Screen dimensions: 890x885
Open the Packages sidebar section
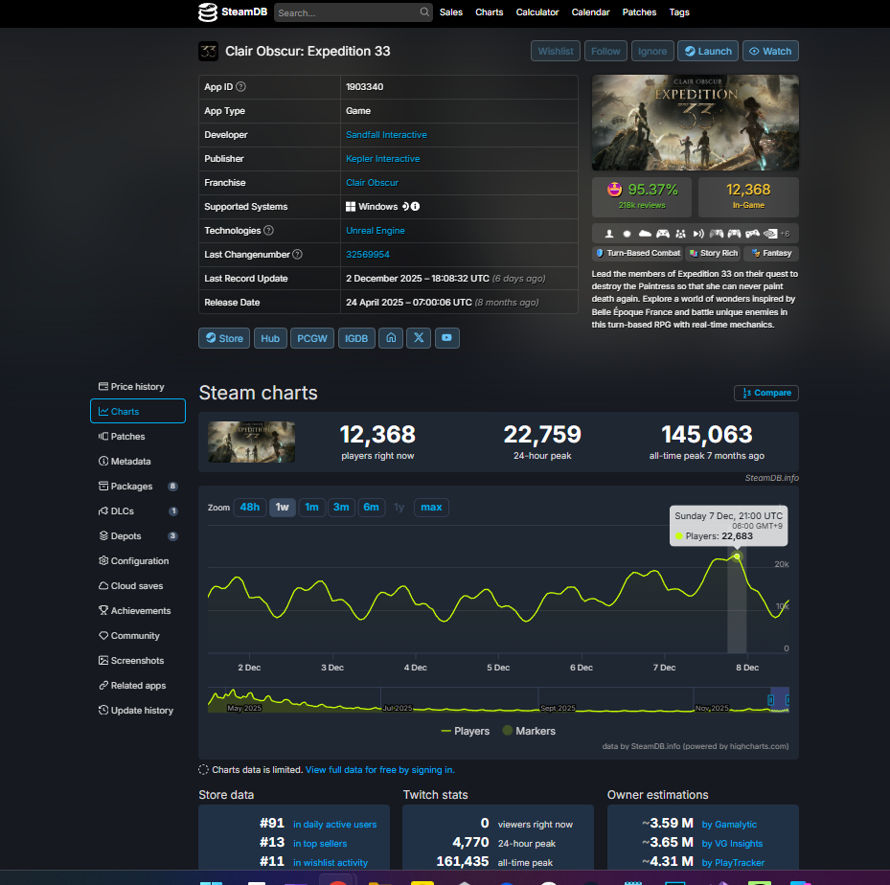tap(138, 487)
